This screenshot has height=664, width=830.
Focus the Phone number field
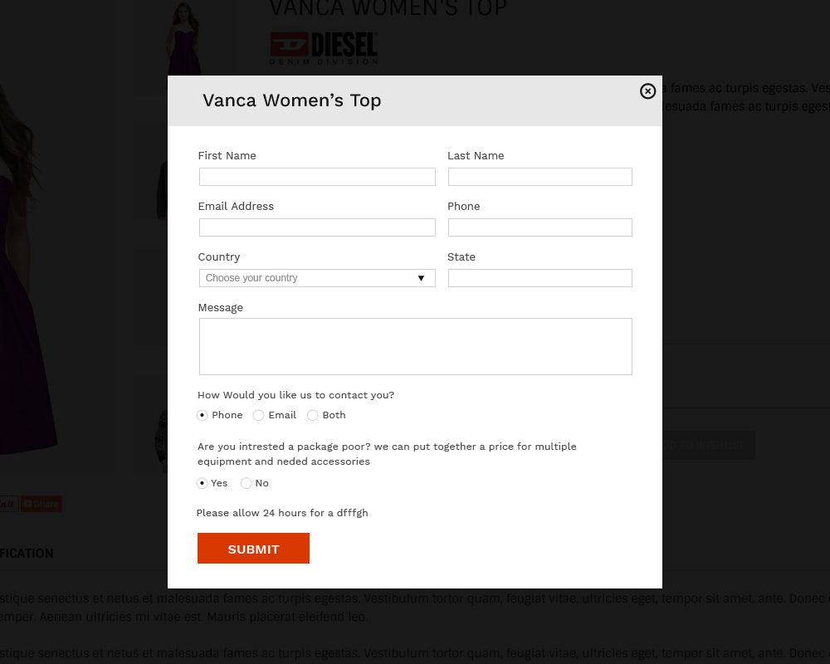point(540,227)
